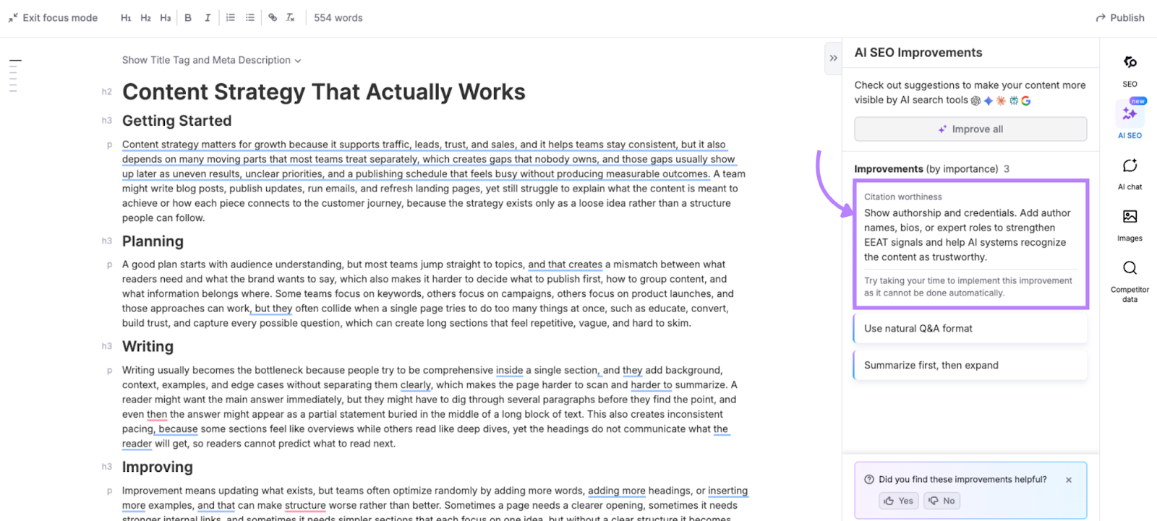This screenshot has height=521, width=1157.
Task: Insert a bullet list
Action: tap(249, 17)
